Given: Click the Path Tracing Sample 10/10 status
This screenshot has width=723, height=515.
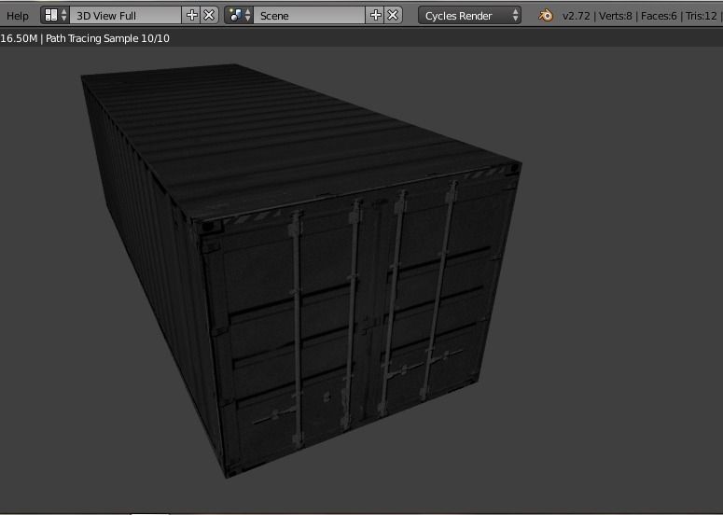Looking at the screenshot, I should [107, 38].
